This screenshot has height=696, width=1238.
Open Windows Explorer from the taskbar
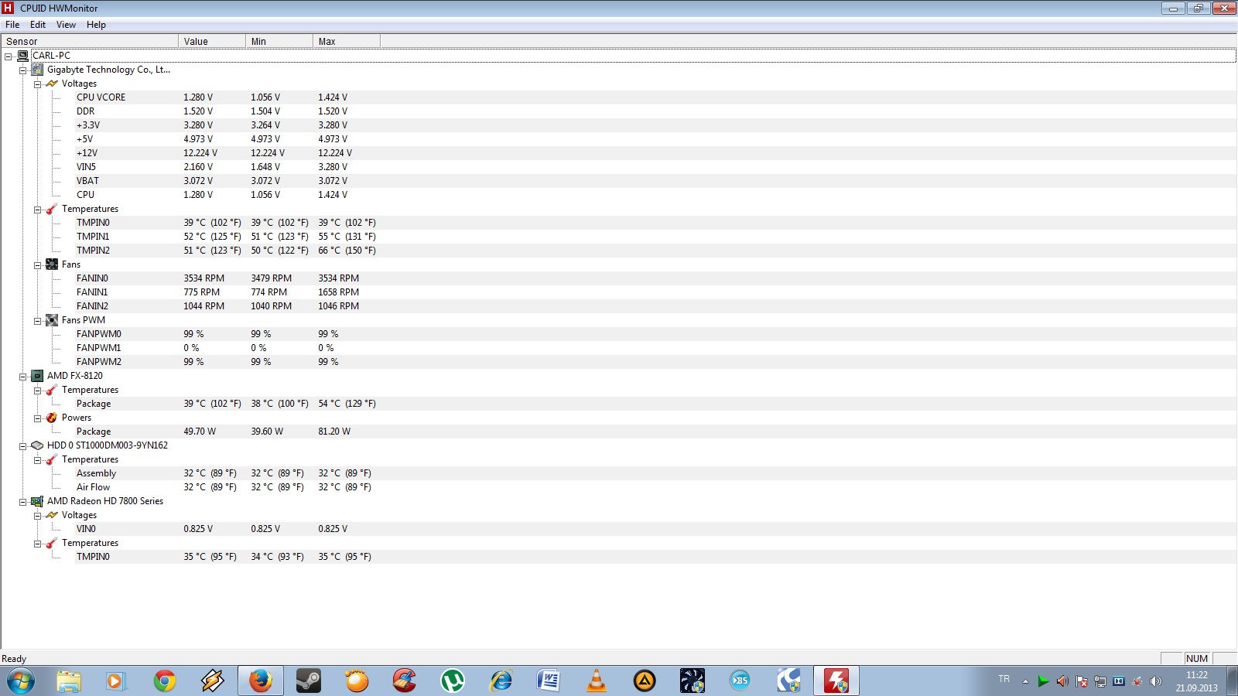[69, 681]
